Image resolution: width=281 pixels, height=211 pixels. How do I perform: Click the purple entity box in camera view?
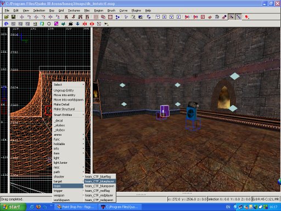(165, 111)
